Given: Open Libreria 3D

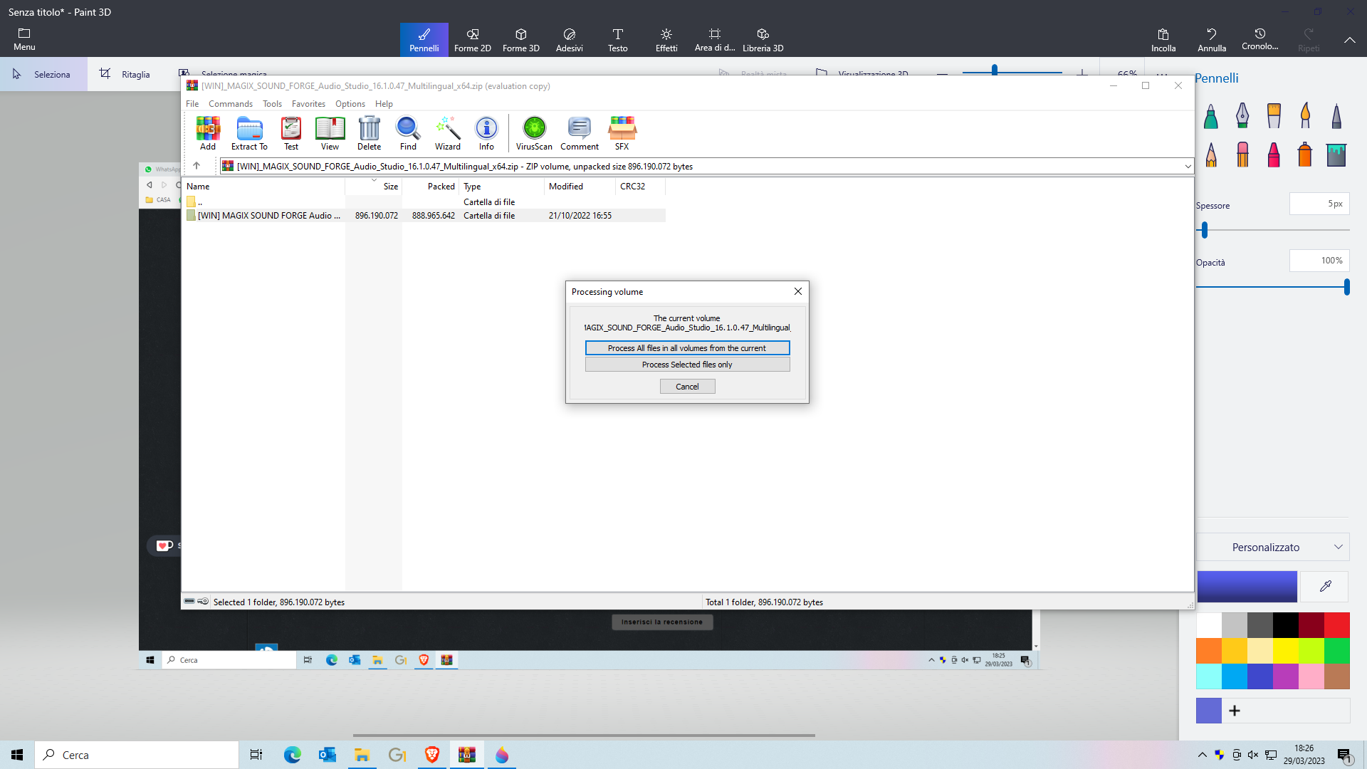Looking at the screenshot, I should click(763, 40).
